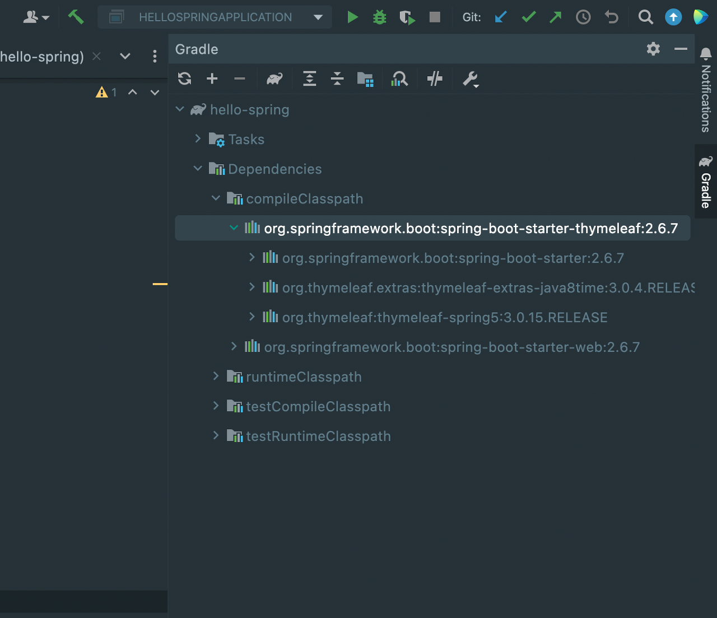Go to previous highlighted error

pyautogui.click(x=133, y=92)
